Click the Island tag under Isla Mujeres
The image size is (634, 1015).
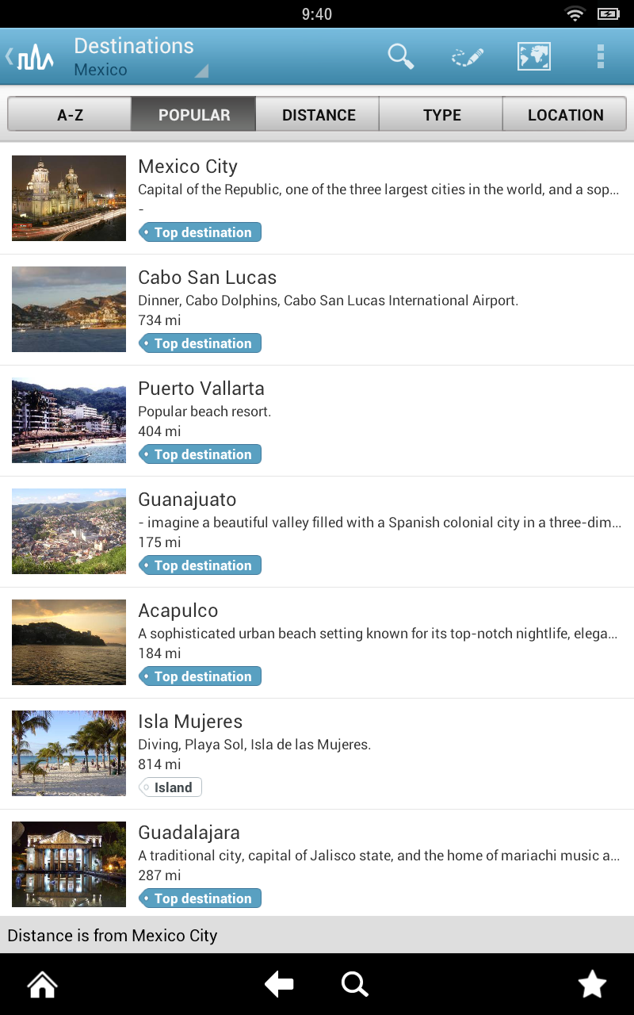[171, 787]
